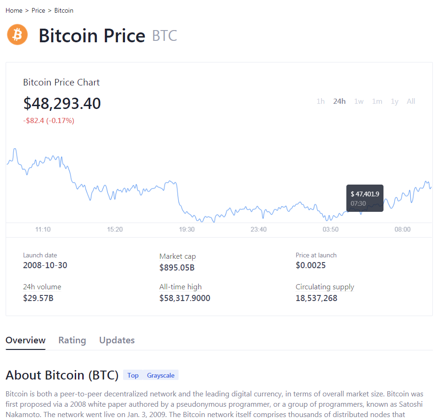Open the Updates tab

coord(117,340)
